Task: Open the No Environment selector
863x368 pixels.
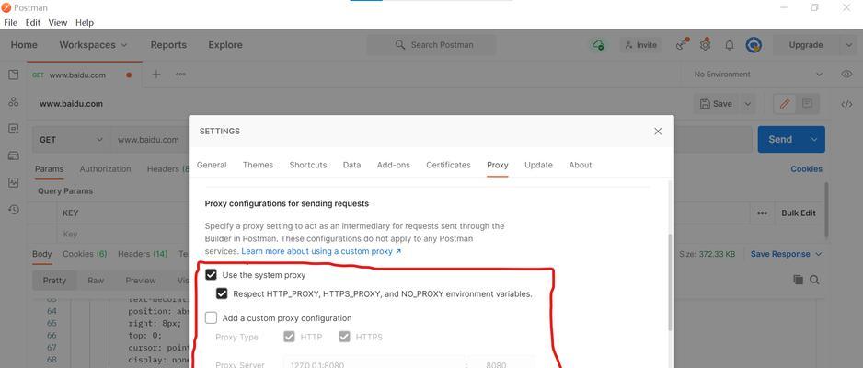Action: click(x=758, y=75)
